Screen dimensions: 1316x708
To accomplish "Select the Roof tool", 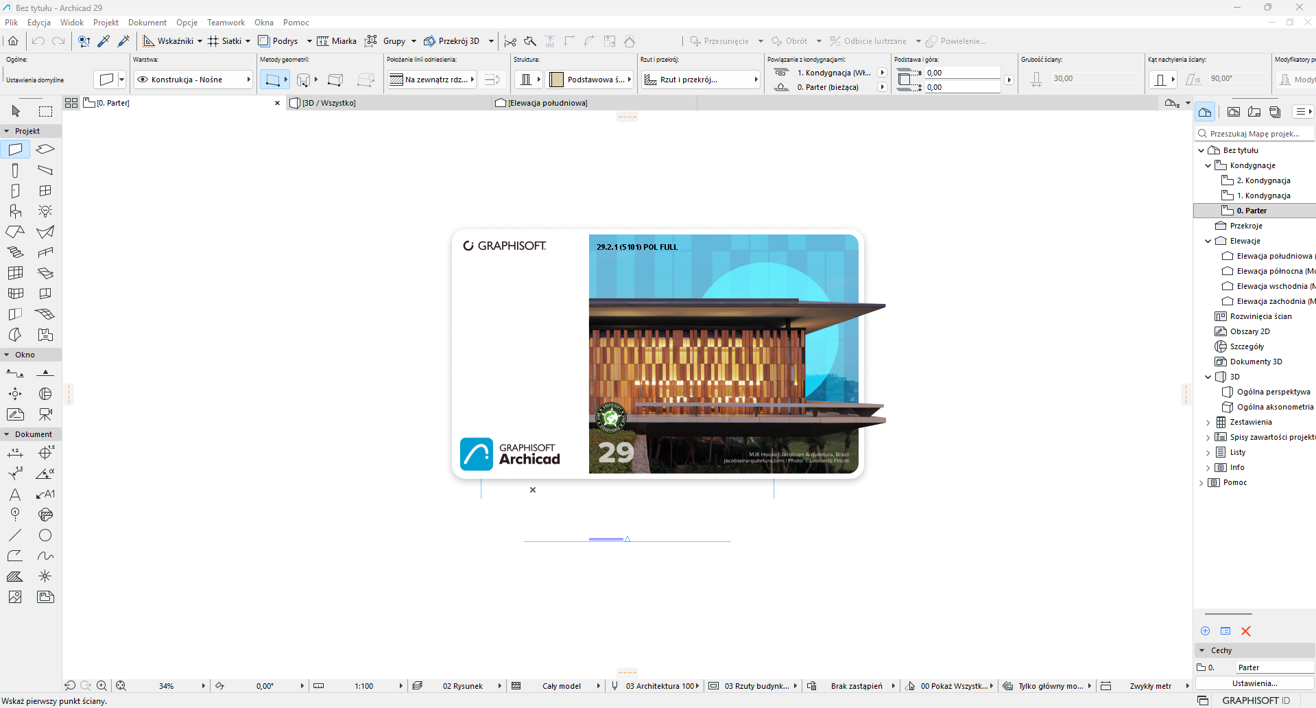I will [x=15, y=232].
